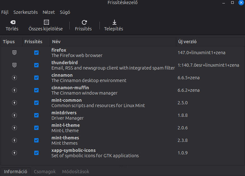Click the Telepítés install download icon
Viewport: 245px width, 176px height.
point(114,23)
